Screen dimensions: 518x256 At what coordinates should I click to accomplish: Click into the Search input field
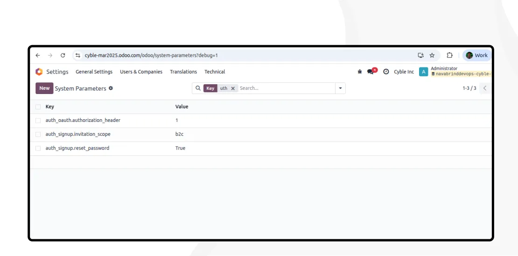click(285, 88)
